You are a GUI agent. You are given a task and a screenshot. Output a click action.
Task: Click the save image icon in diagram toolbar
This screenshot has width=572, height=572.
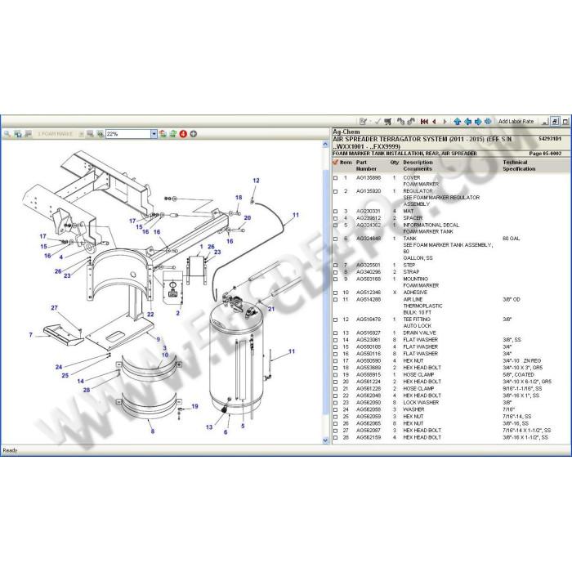pyautogui.click(x=17, y=134)
